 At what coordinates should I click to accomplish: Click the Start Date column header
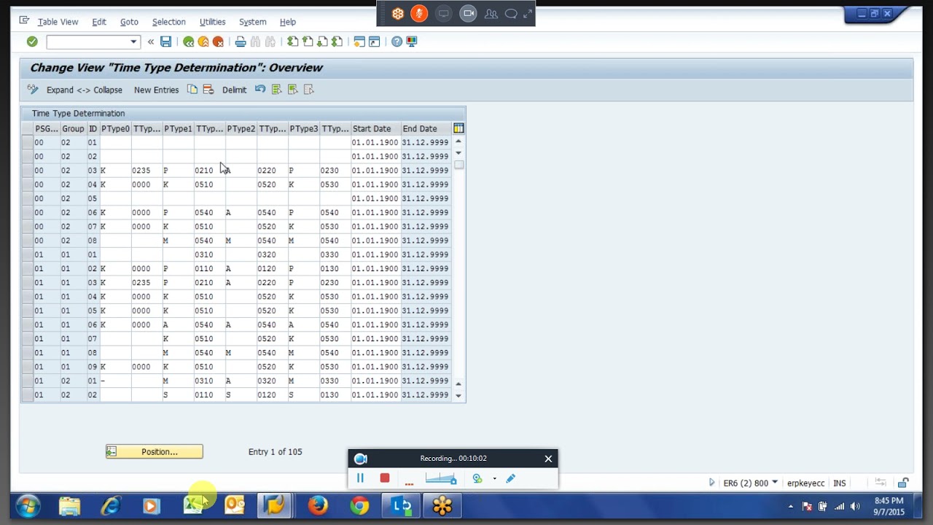pos(375,128)
